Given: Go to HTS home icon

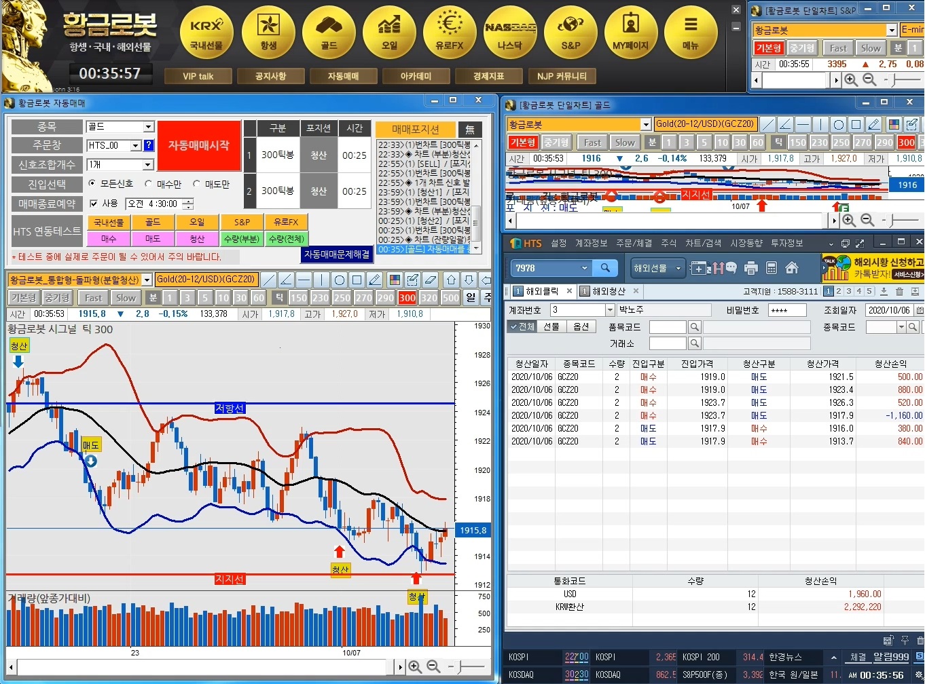Looking at the screenshot, I should pyautogui.click(x=791, y=268).
